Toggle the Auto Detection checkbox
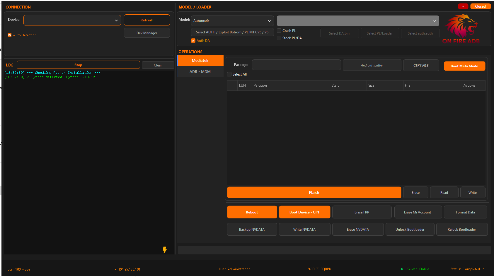 point(10,35)
